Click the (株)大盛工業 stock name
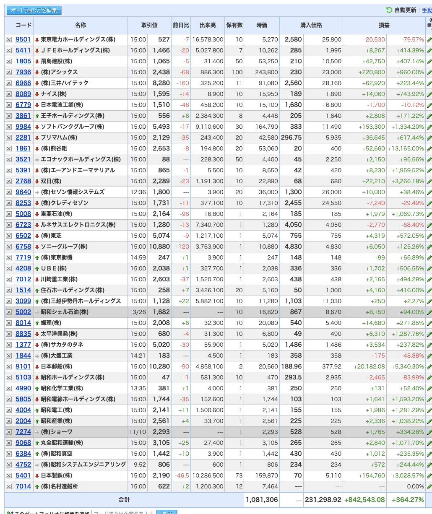The width and height of the screenshot is (432, 514). pyautogui.click(x=56, y=356)
